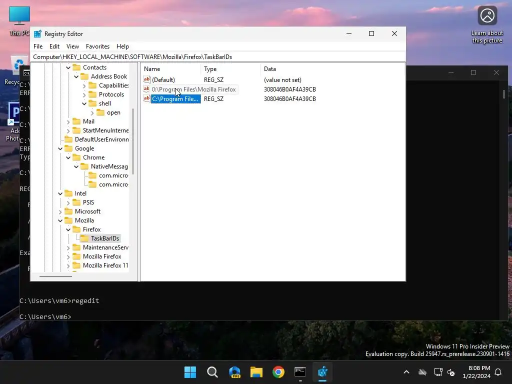This screenshot has width=512, height=384.
Task: Expand the PSIS key
Action: click(68, 203)
